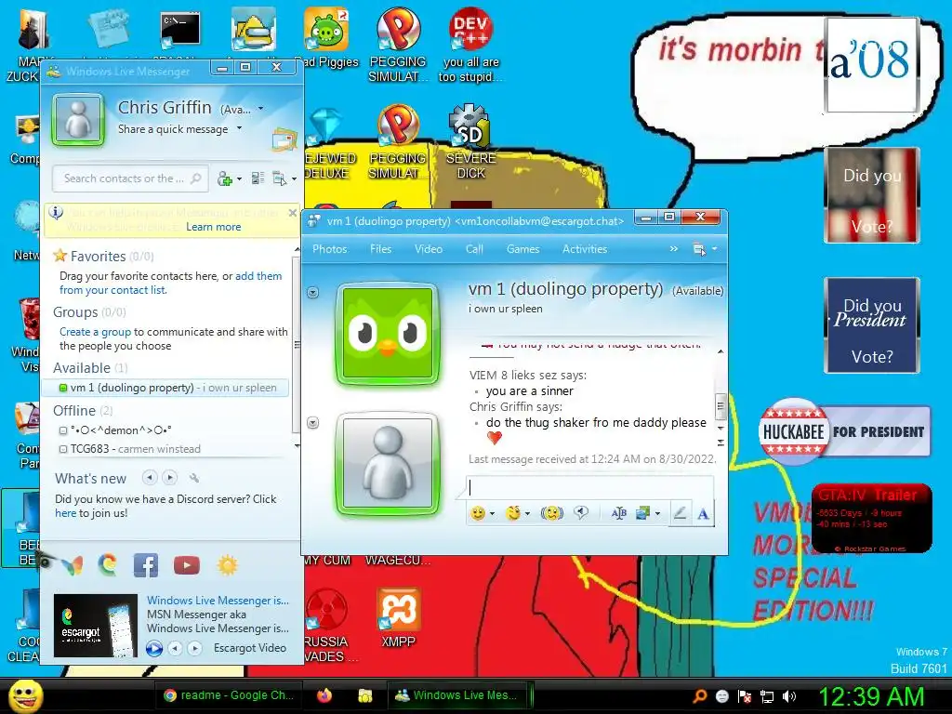The width and height of the screenshot is (952, 714).
Task: Click in the chat message input box
Action: click(x=589, y=487)
